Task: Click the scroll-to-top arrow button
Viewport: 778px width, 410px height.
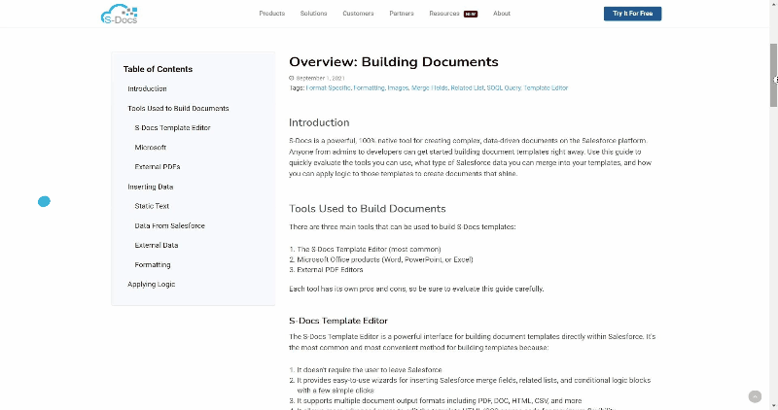Action: [755, 396]
